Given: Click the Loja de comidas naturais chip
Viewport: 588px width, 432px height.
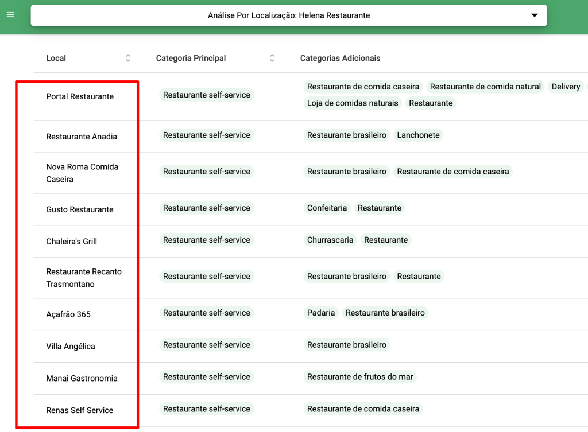Looking at the screenshot, I should pos(353,103).
